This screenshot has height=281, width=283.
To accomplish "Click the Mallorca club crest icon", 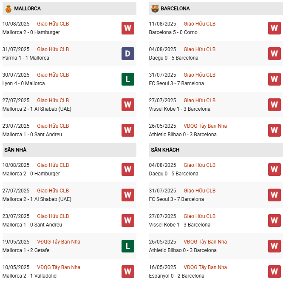I will pos(8,9).
